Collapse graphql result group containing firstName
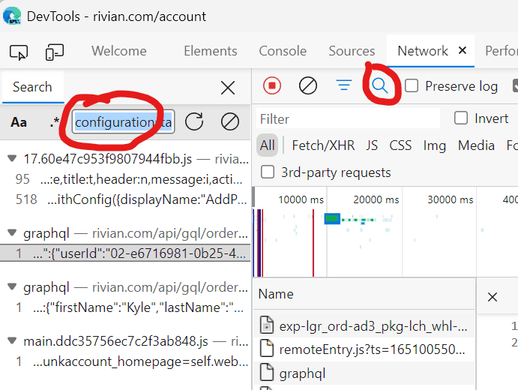Image resolution: width=518 pixels, height=390 pixels. pos(12,287)
